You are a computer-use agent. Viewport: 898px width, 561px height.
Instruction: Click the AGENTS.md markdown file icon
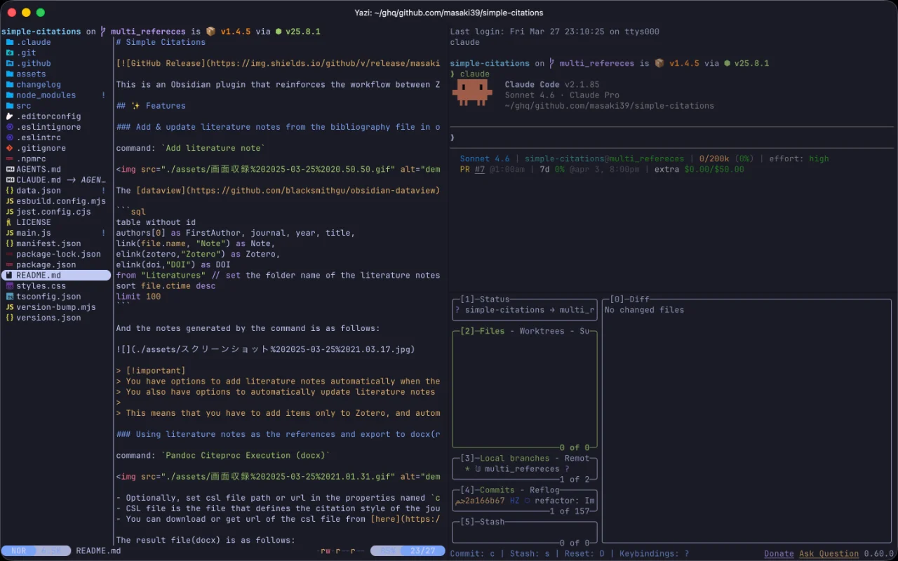tap(10, 169)
